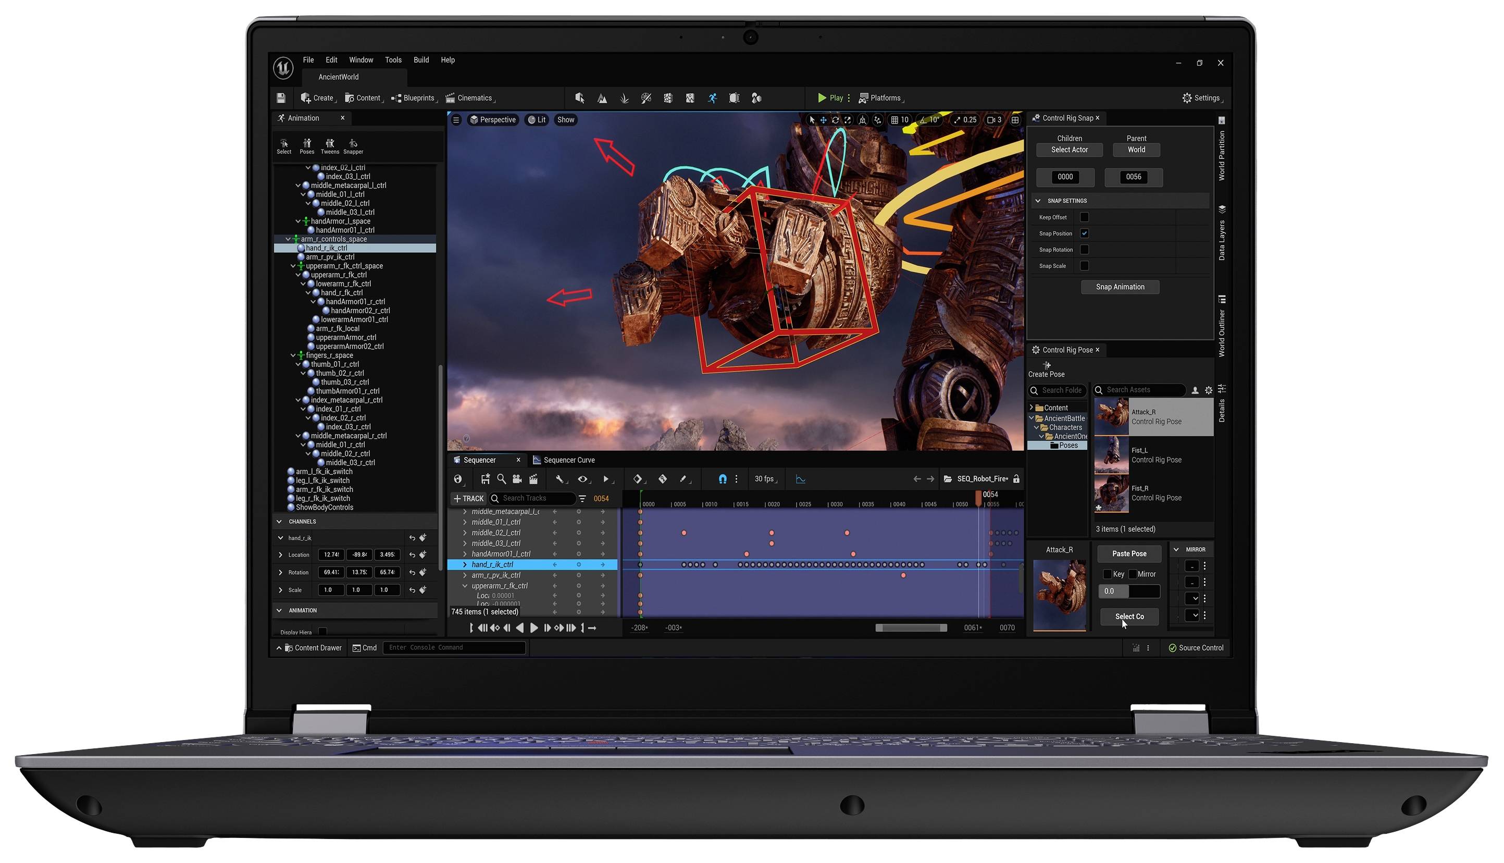Open the Landscape editing mode icon

click(602, 98)
